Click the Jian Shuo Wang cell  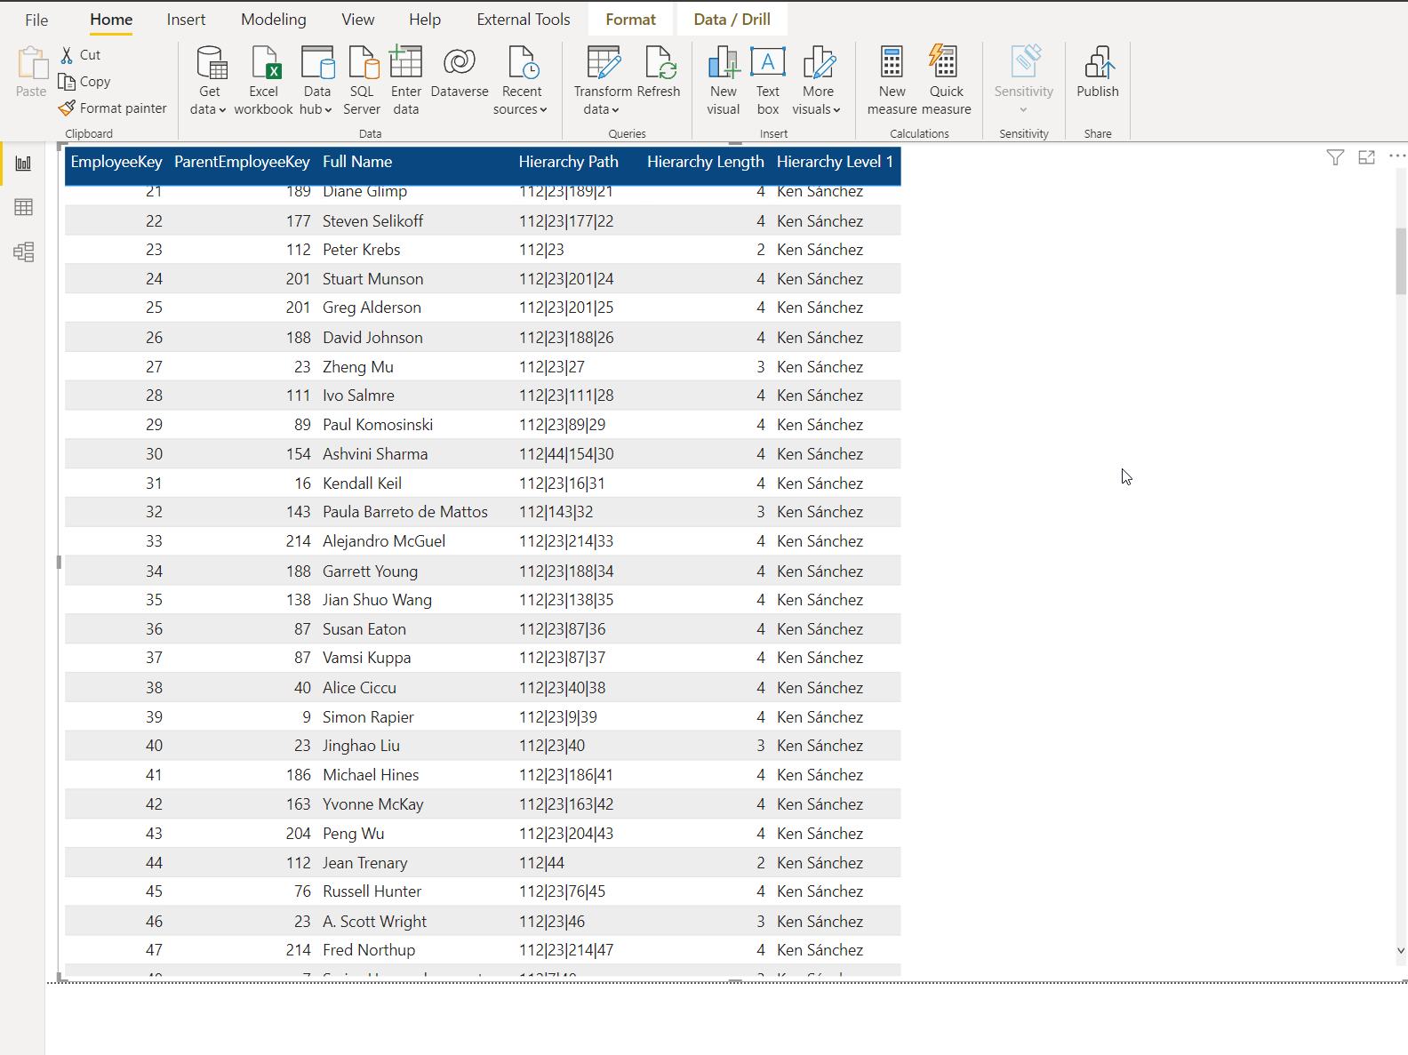coord(377,600)
